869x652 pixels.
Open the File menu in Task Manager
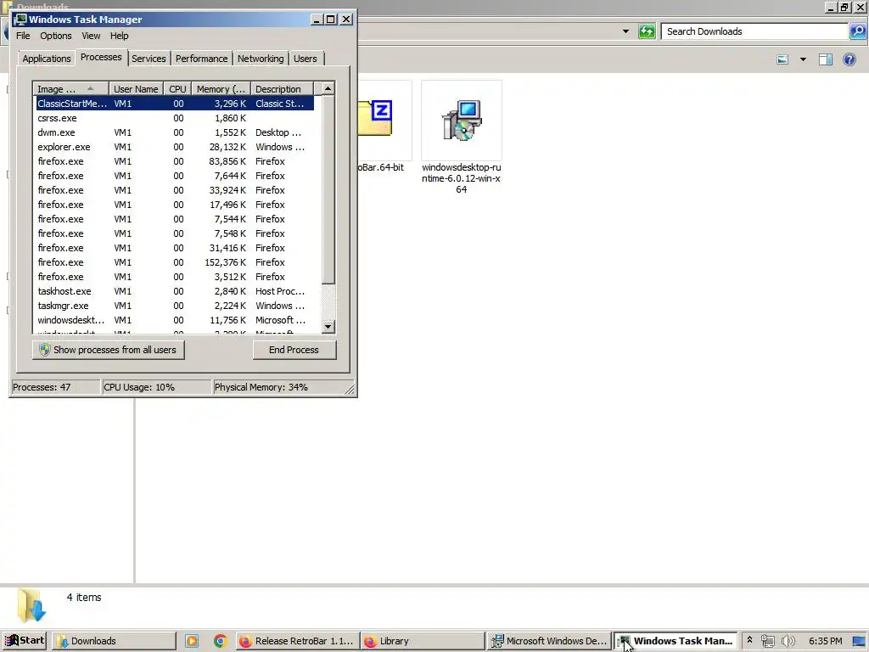click(23, 36)
